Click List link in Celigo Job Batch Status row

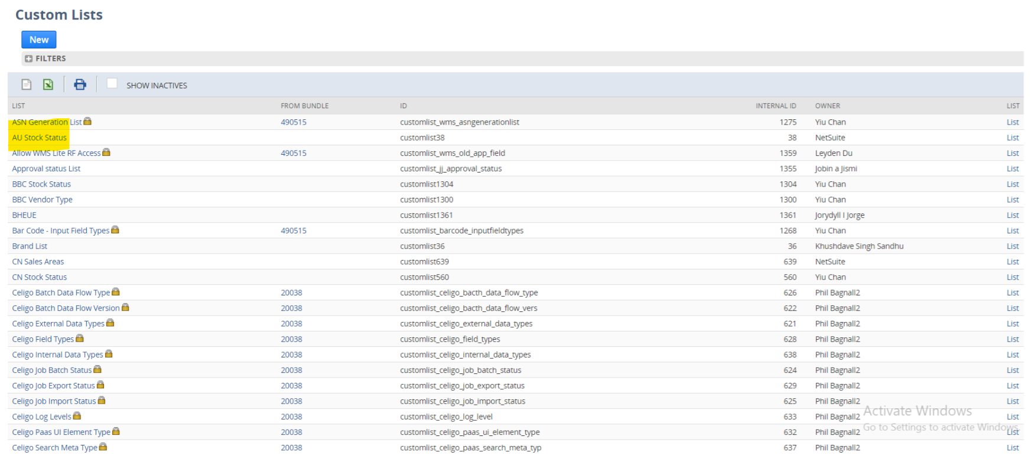point(1013,370)
